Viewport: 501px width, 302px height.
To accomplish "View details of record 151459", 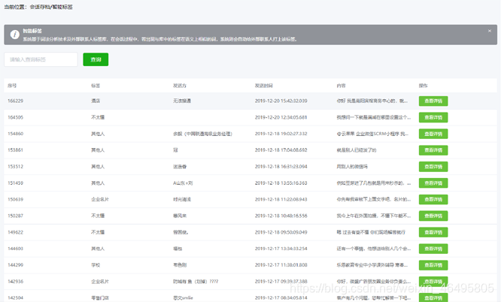I will pyautogui.click(x=433, y=183).
